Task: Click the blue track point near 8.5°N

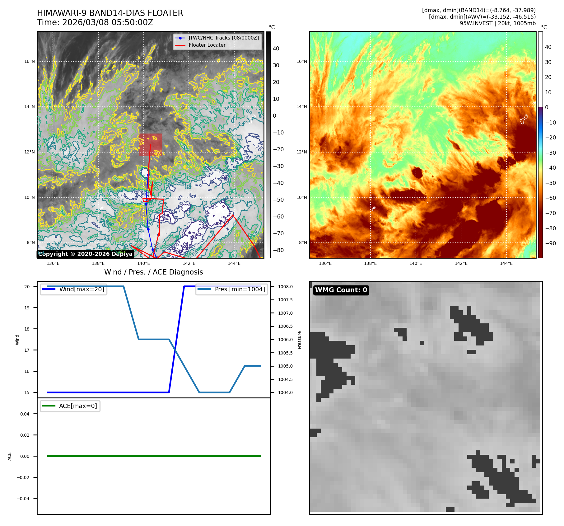Action: coord(148,229)
